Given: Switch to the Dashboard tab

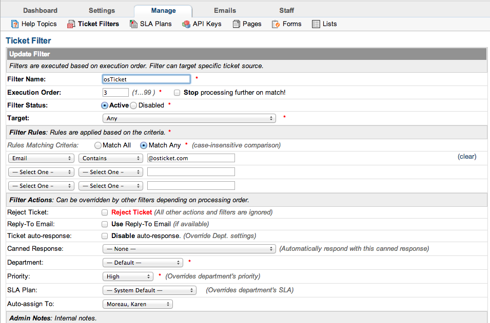Looking at the screenshot, I should coord(41,10).
